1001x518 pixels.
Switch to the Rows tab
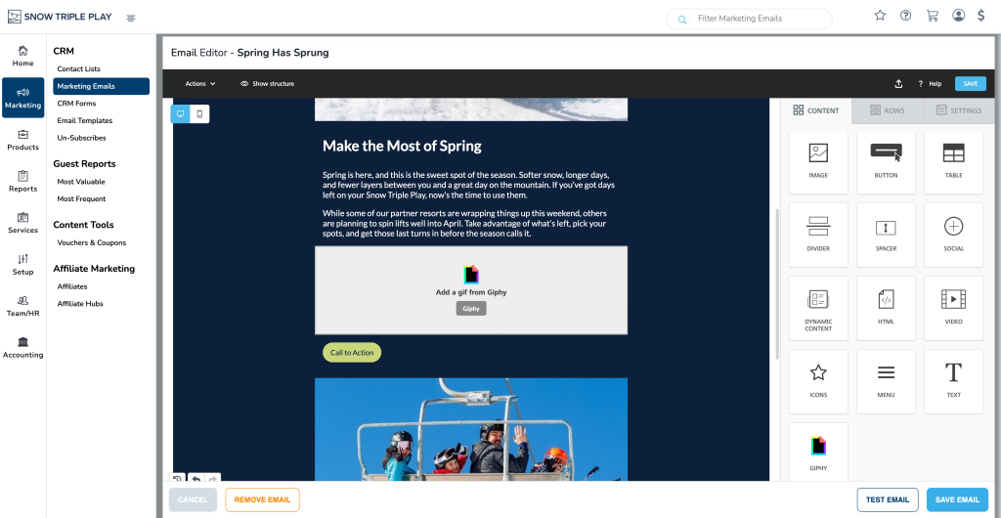(x=888, y=110)
